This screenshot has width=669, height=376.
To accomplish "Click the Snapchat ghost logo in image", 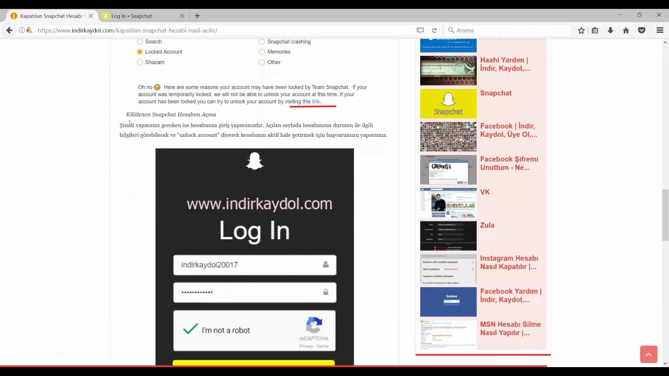I will (x=255, y=161).
